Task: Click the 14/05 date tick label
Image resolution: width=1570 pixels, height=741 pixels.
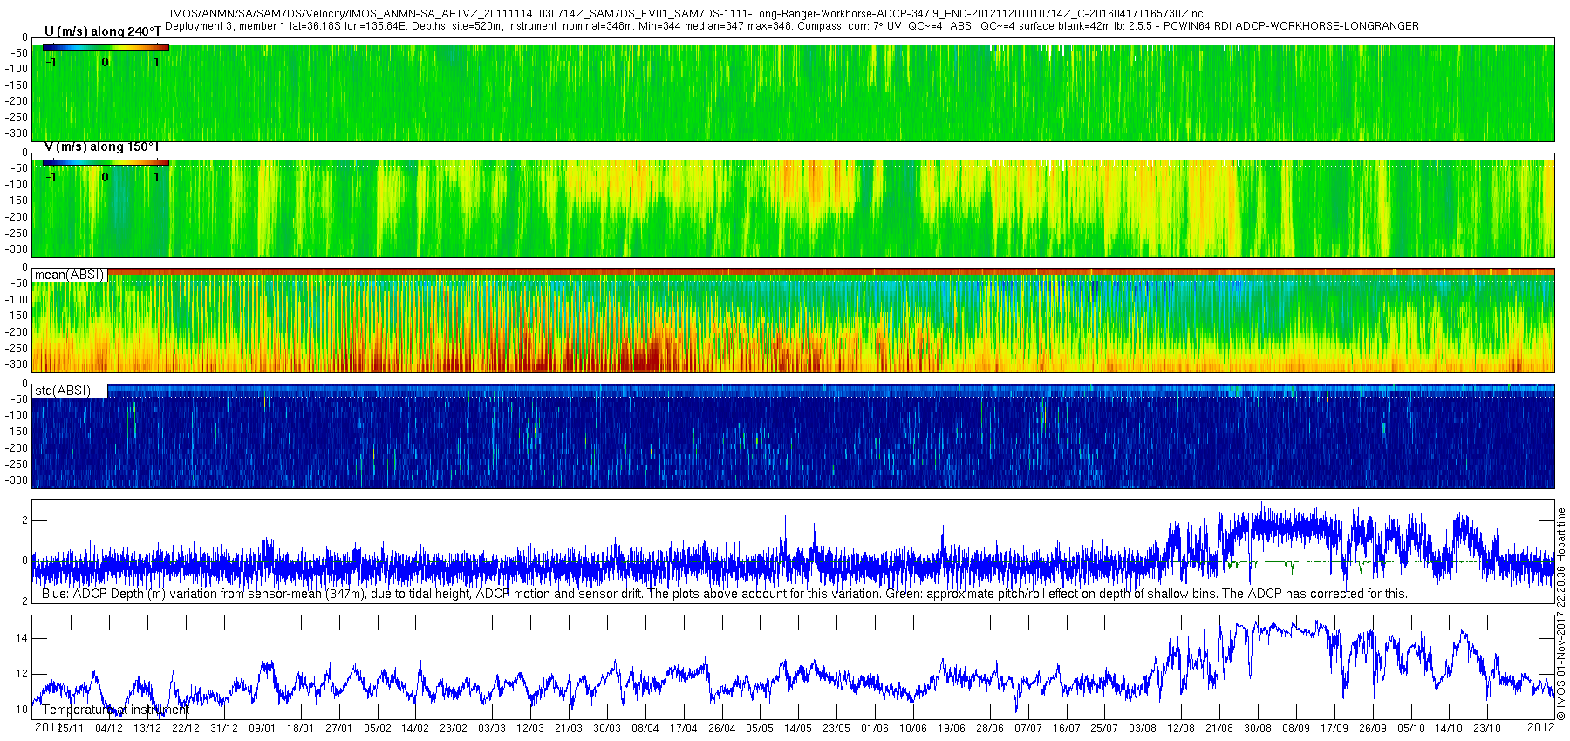Action: click(x=798, y=729)
